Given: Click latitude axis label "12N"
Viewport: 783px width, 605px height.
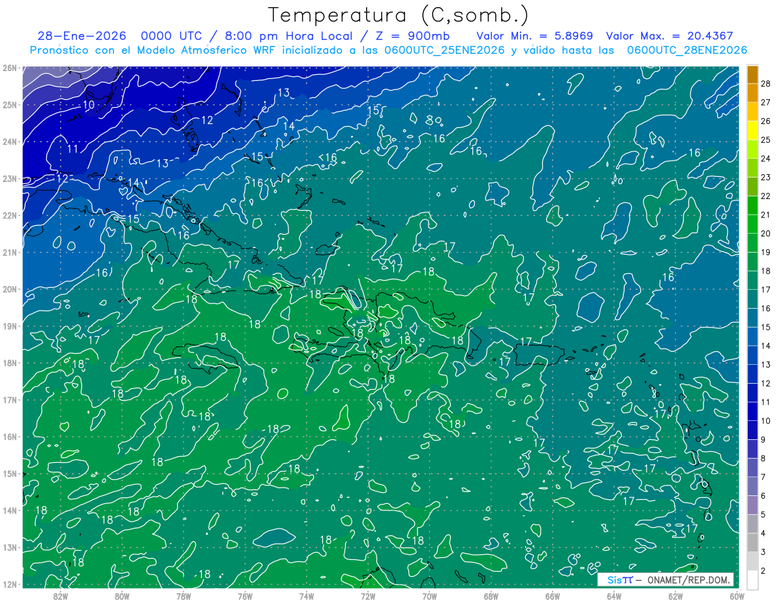Looking at the screenshot, I should (10, 584).
